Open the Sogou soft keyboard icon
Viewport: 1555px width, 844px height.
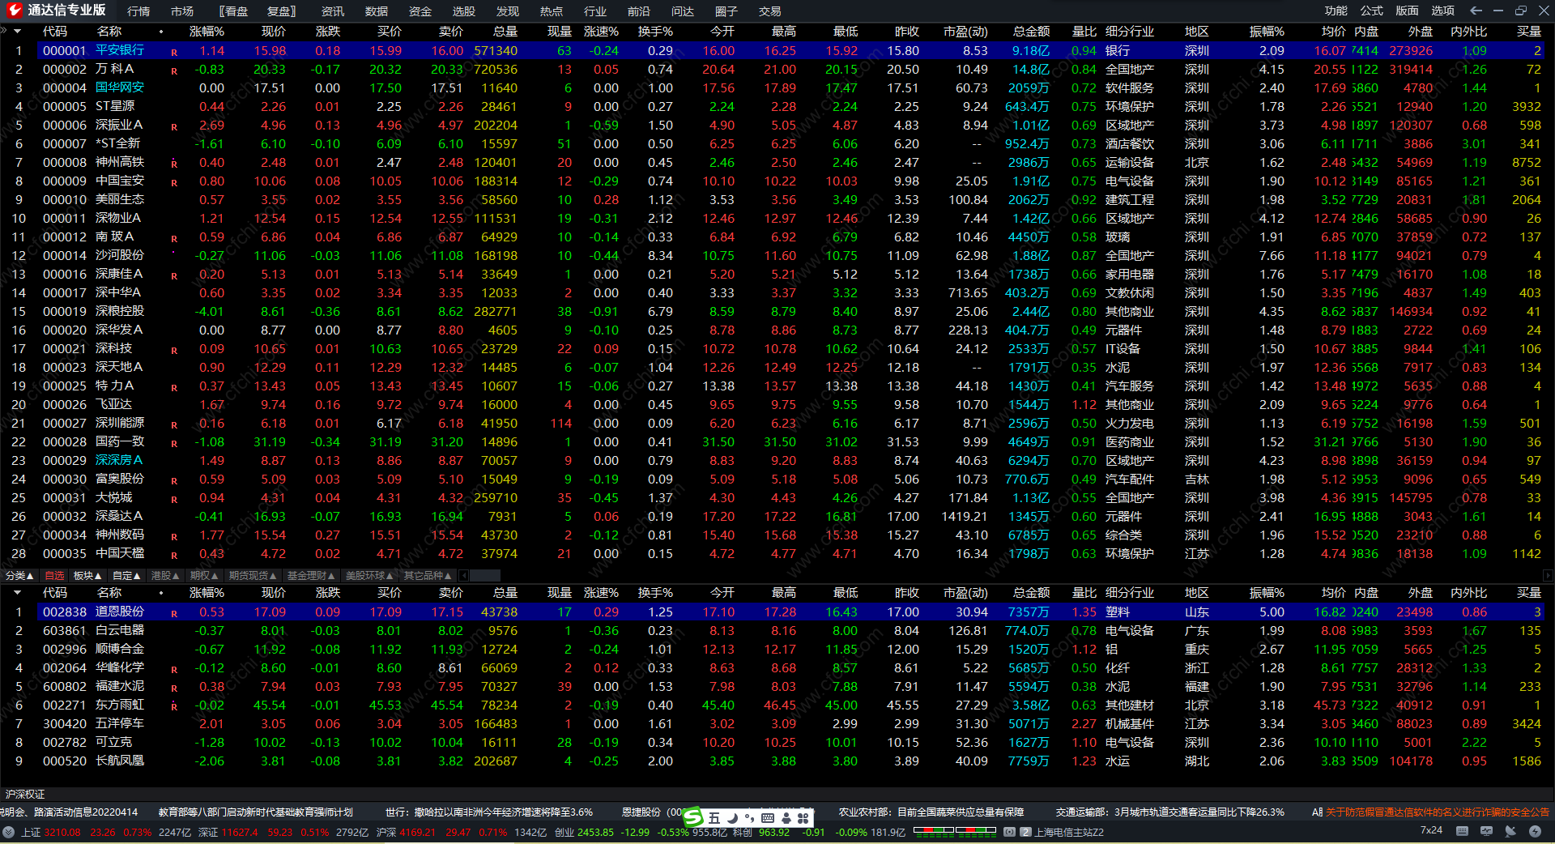pyautogui.click(x=768, y=818)
